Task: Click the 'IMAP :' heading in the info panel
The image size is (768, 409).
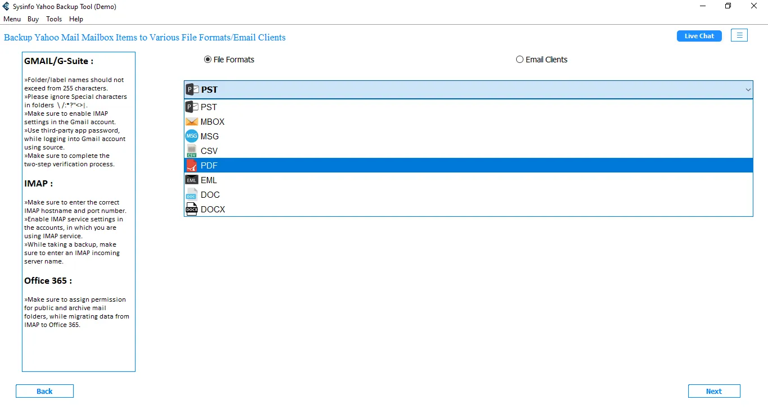Action: pos(39,184)
